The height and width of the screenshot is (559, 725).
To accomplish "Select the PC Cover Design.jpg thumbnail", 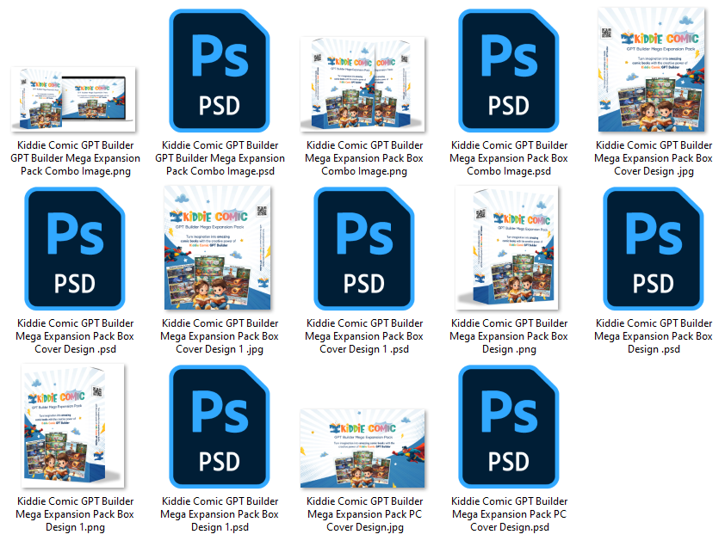I will (x=363, y=448).
